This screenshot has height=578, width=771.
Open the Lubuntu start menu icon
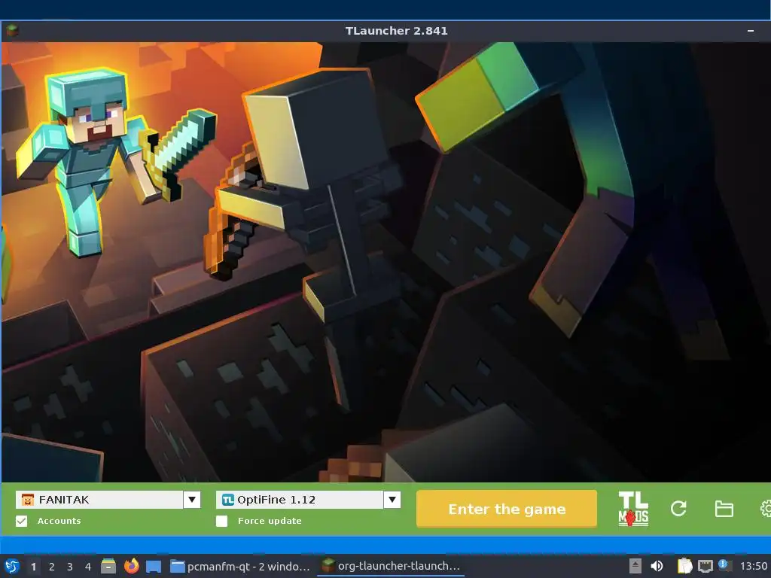[12, 566]
